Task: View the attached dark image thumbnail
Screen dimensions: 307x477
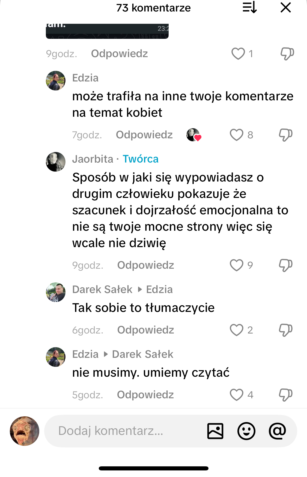Action: tap(107, 31)
